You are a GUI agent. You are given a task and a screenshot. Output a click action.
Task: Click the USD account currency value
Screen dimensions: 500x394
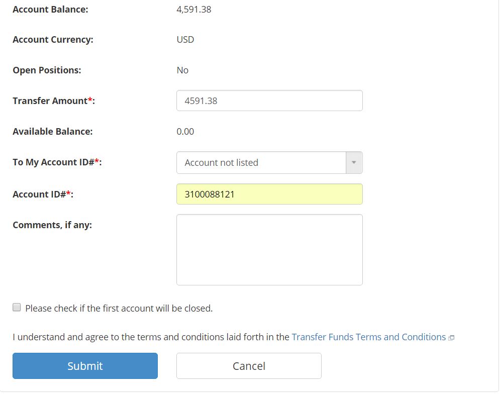[x=185, y=40]
